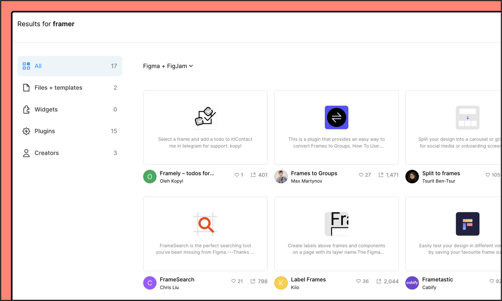Viewport: 502px width, 301px height.
Task: Click Frames to Groups install count icon
Action: point(381,175)
